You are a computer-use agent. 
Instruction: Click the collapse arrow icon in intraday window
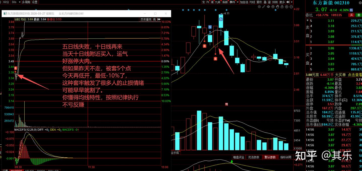click(x=159, y=19)
